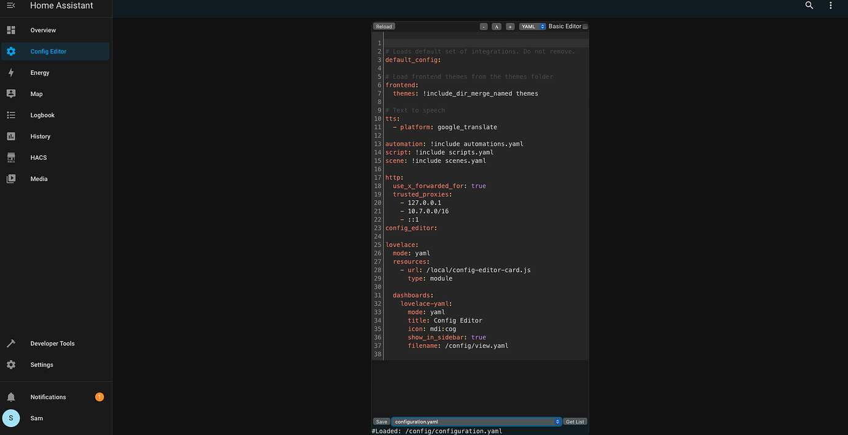Select Config Editor in the sidebar
Viewport: 848px width, 435px height.
coord(11,52)
